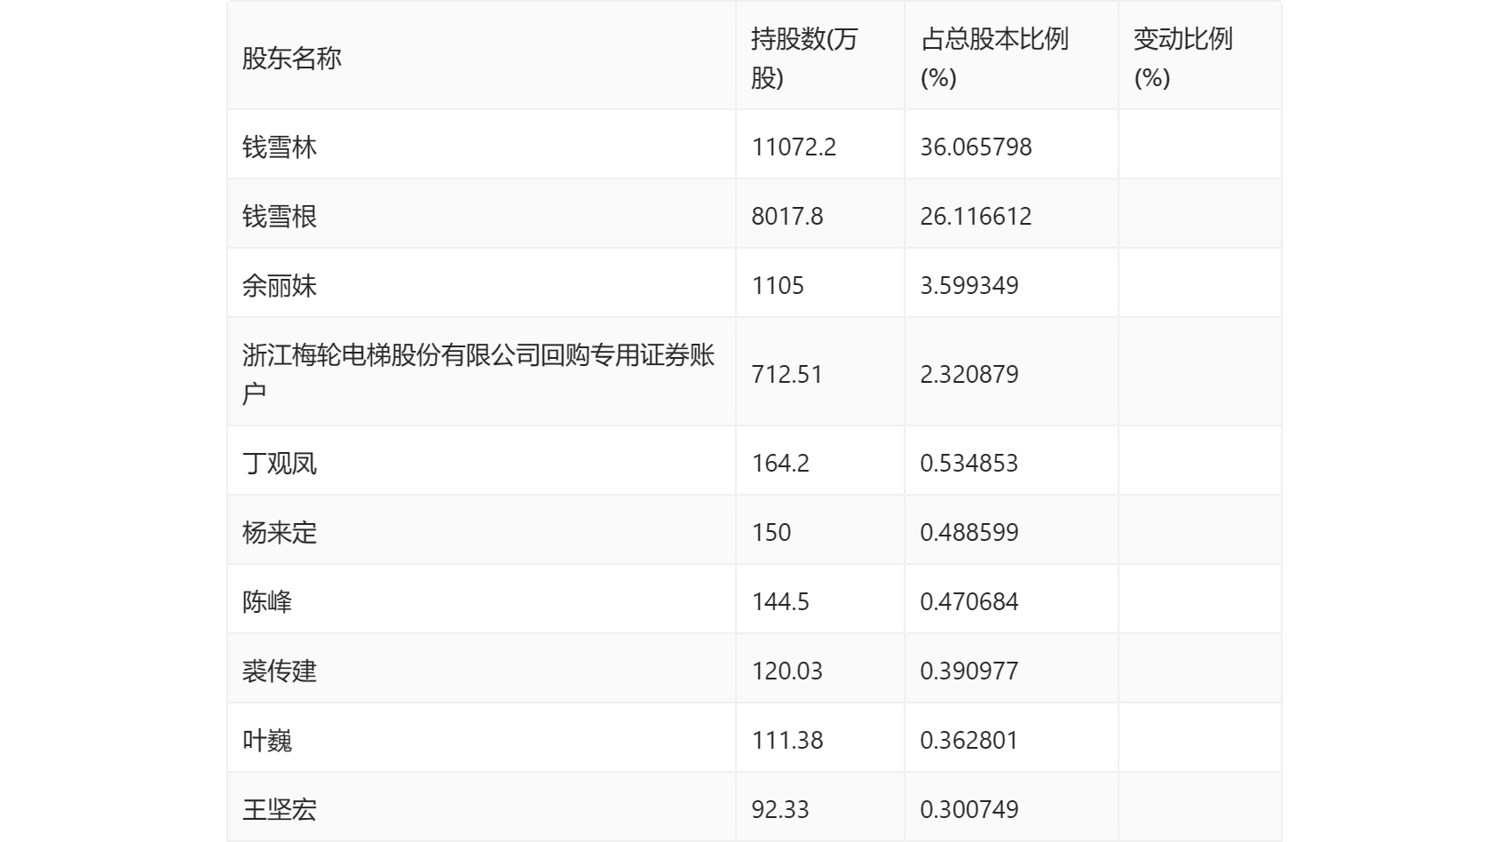Click the holdings value 8017.8
Viewport: 1509px width, 842px height.
pos(787,216)
